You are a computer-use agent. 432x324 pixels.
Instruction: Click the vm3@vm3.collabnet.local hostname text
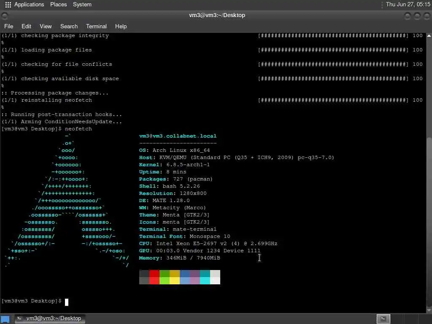(178, 136)
